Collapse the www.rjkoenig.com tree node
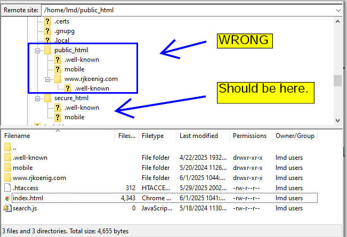The height and width of the screenshot is (237, 347). pos(48,79)
